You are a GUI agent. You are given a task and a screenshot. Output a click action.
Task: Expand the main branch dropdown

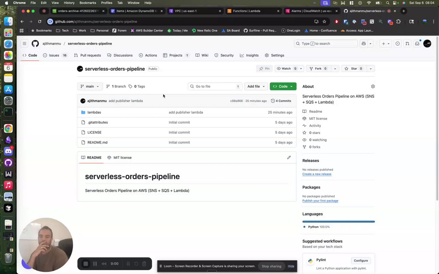[90, 86]
